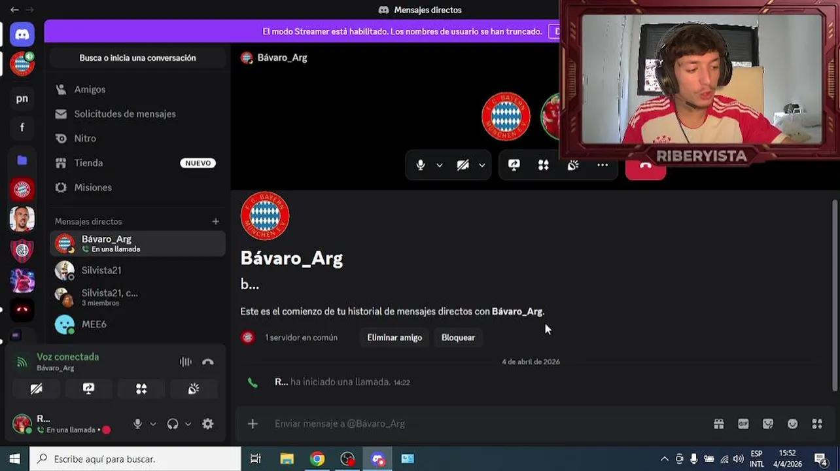Screen dimensions: 840x471
Task: Click Eliminar amigo for Bávaro_Arg
Action: 394,338
